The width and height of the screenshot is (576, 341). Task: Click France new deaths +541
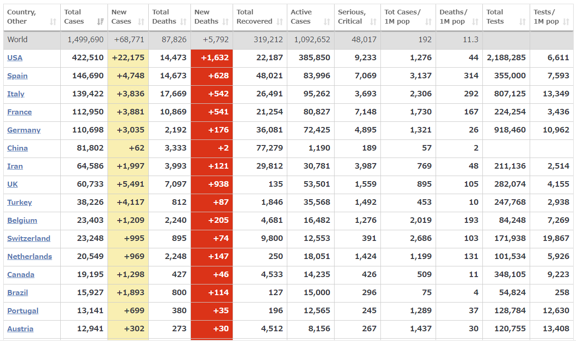218,112
